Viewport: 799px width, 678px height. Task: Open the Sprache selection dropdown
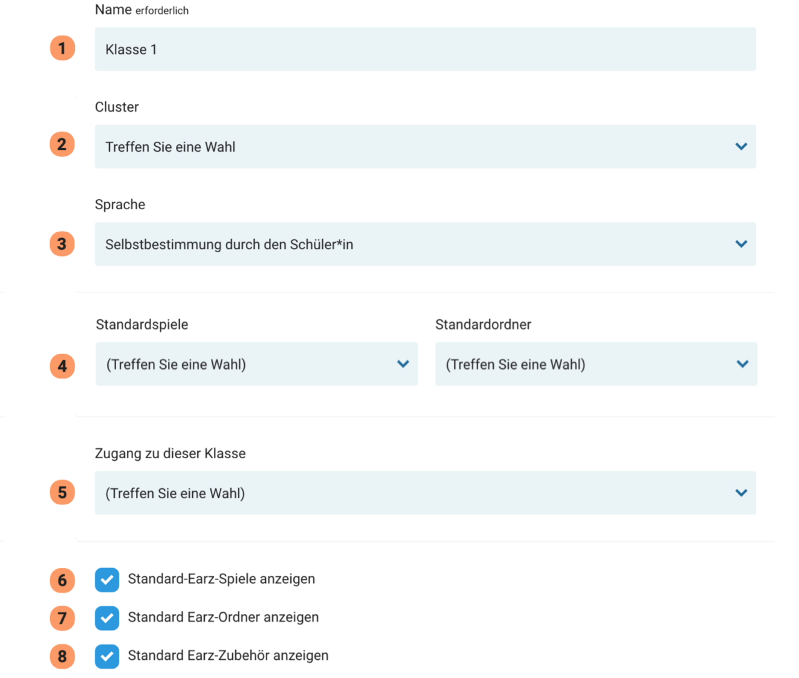[x=425, y=244]
